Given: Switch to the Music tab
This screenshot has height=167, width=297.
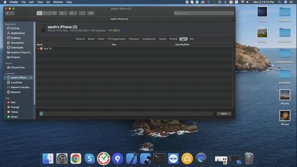Looking at the screenshot, I should [x=91, y=39].
